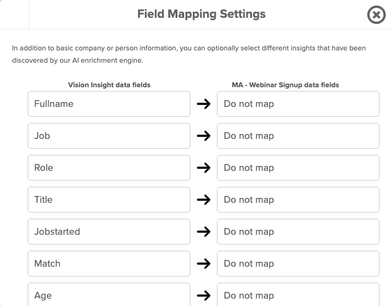Screen dimensions: 390x306
Task: Select the Fullname source field box
Action: [109, 104]
